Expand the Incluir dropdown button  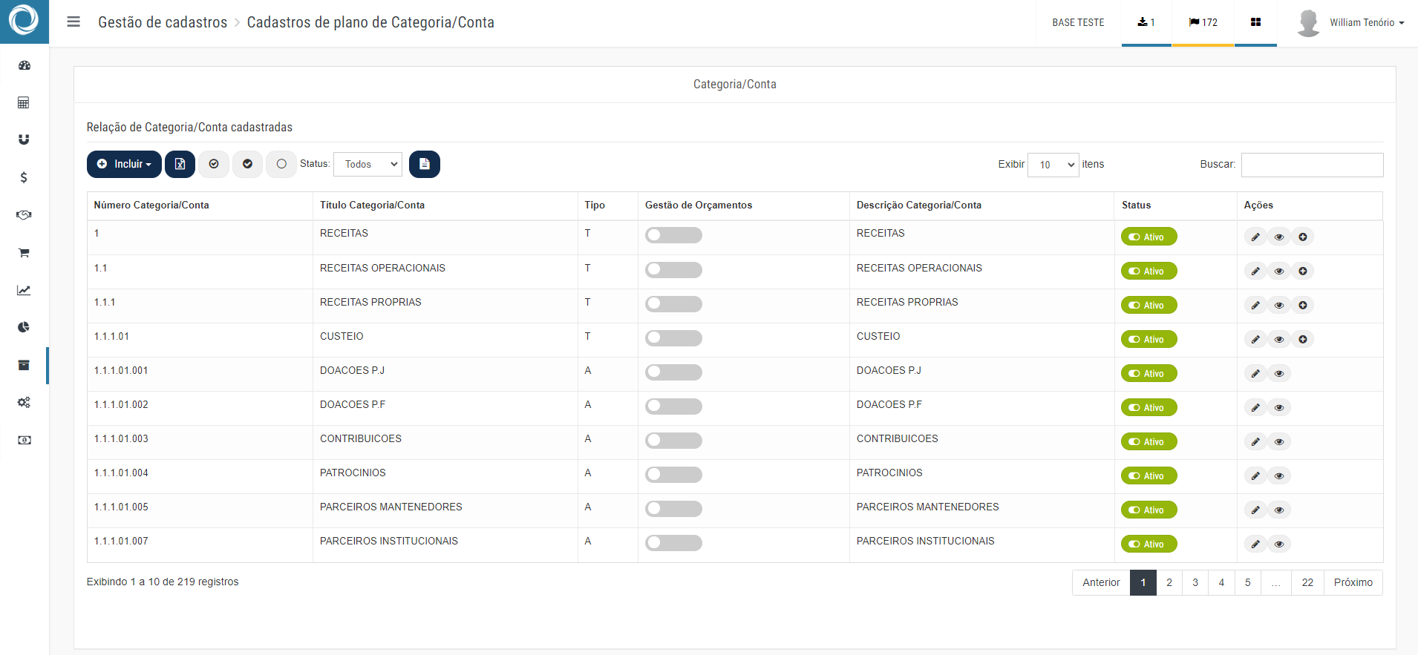pyautogui.click(x=124, y=164)
